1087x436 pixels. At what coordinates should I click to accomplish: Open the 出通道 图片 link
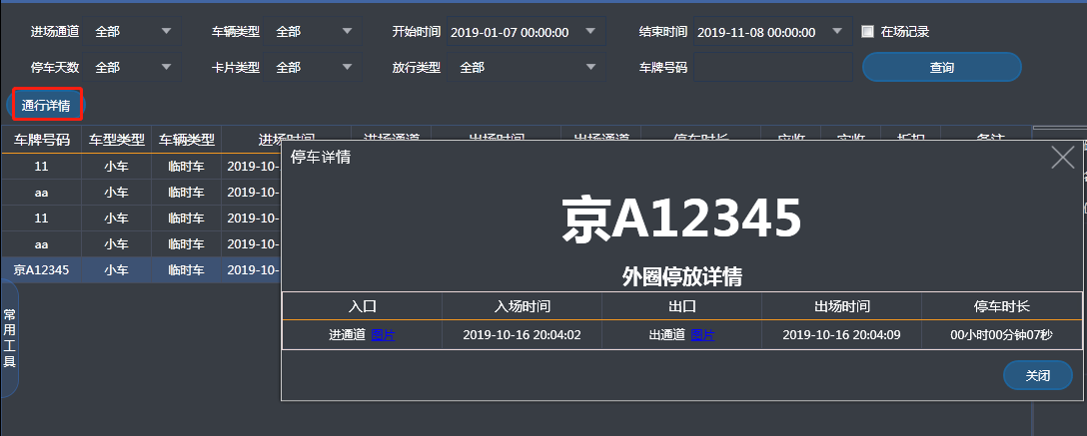pos(703,335)
